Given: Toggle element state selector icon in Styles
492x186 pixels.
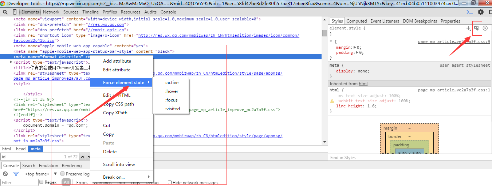Looking at the screenshot, I should (x=477, y=28).
